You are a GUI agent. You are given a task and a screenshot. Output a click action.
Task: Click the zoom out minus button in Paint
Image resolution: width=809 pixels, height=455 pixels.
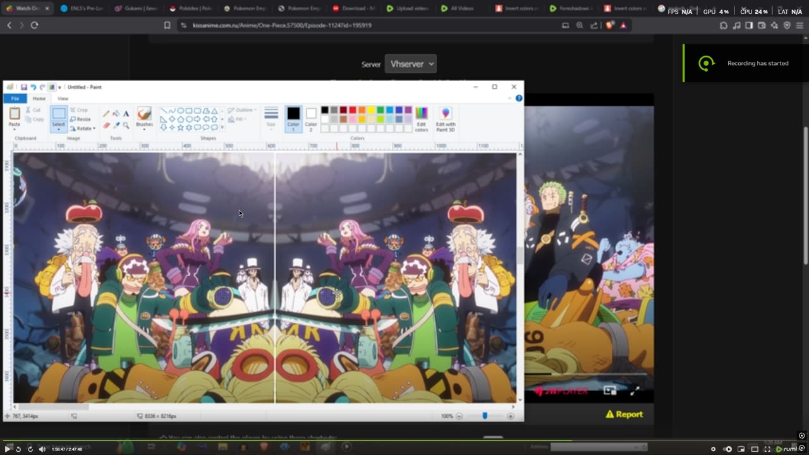pos(459,416)
